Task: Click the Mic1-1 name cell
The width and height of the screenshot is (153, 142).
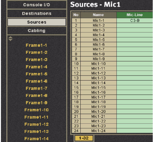Action: 98,20
